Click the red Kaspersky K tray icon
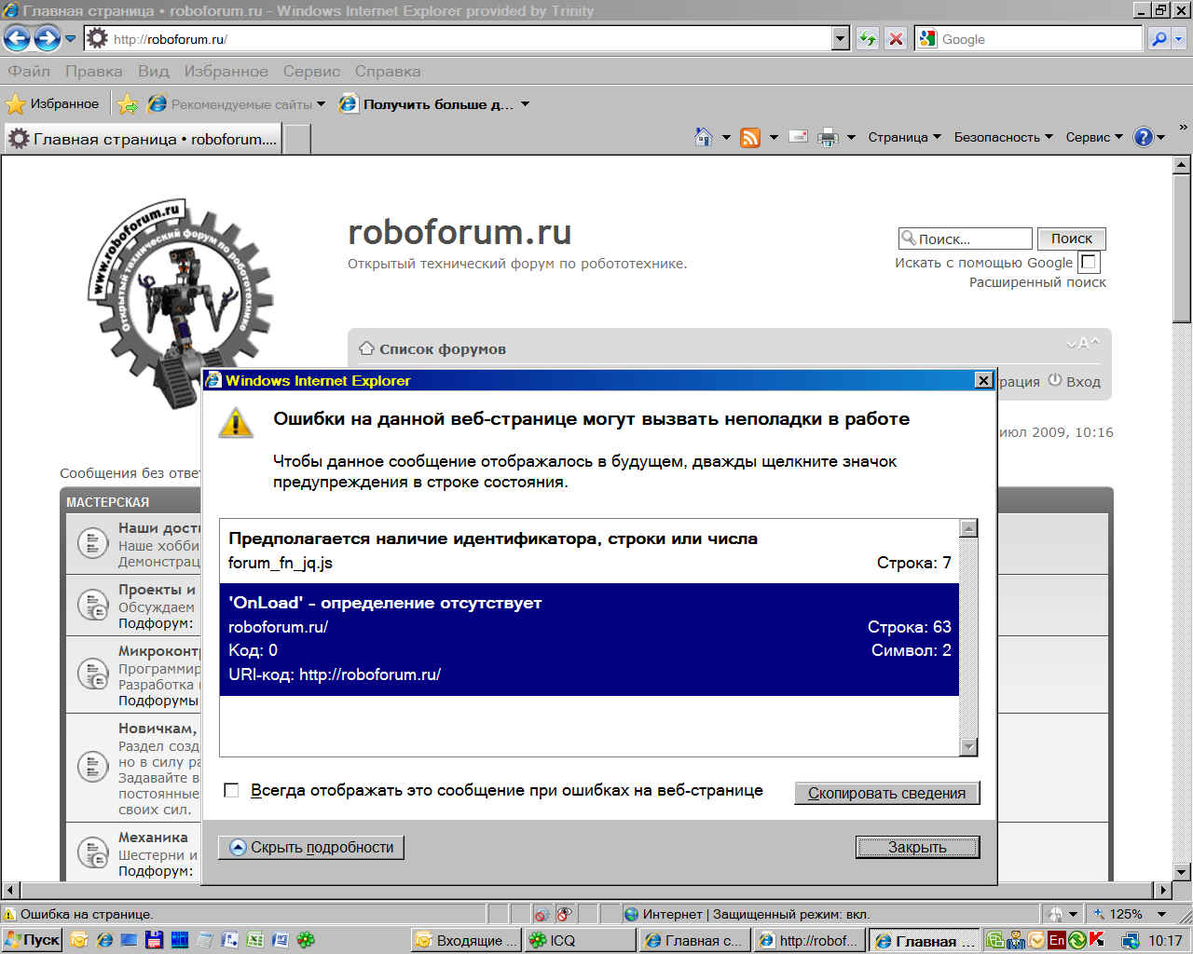This screenshot has height=954, width=1193. point(1097,940)
